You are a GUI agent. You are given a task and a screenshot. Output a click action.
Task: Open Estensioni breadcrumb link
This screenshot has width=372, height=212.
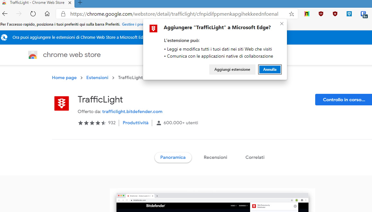pyautogui.click(x=97, y=77)
